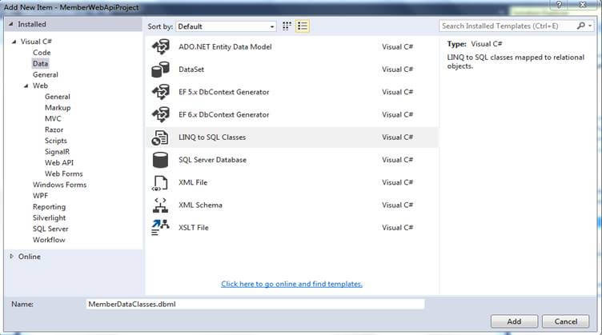
Task: Click the XML Schema template icon
Action: [x=160, y=205]
